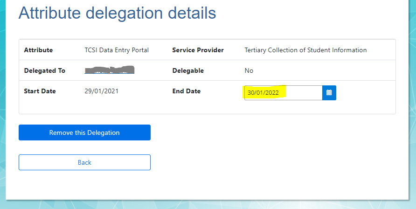Screen dimensions: 416x209
Task: Select the End Date label
Action: pos(186,91)
